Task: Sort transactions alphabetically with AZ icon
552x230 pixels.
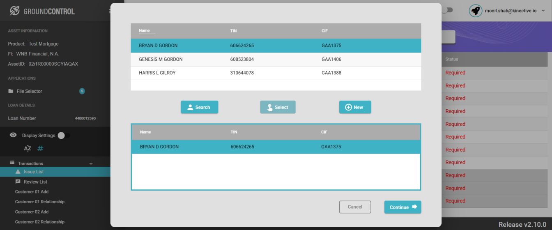Action: (x=28, y=149)
